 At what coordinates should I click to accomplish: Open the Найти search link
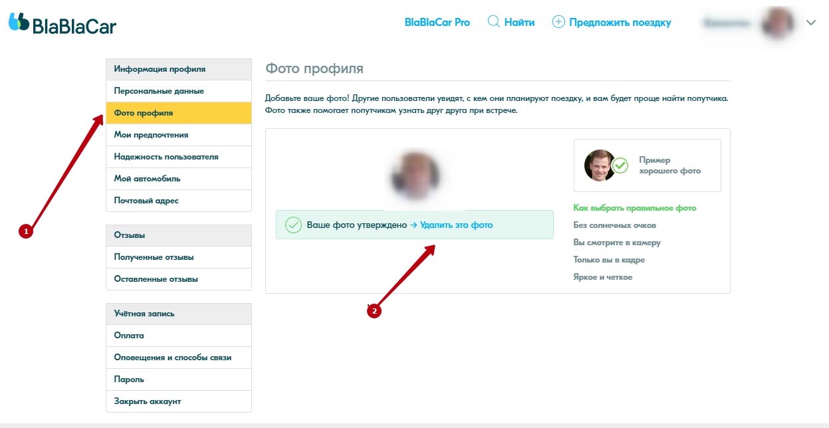[519, 22]
